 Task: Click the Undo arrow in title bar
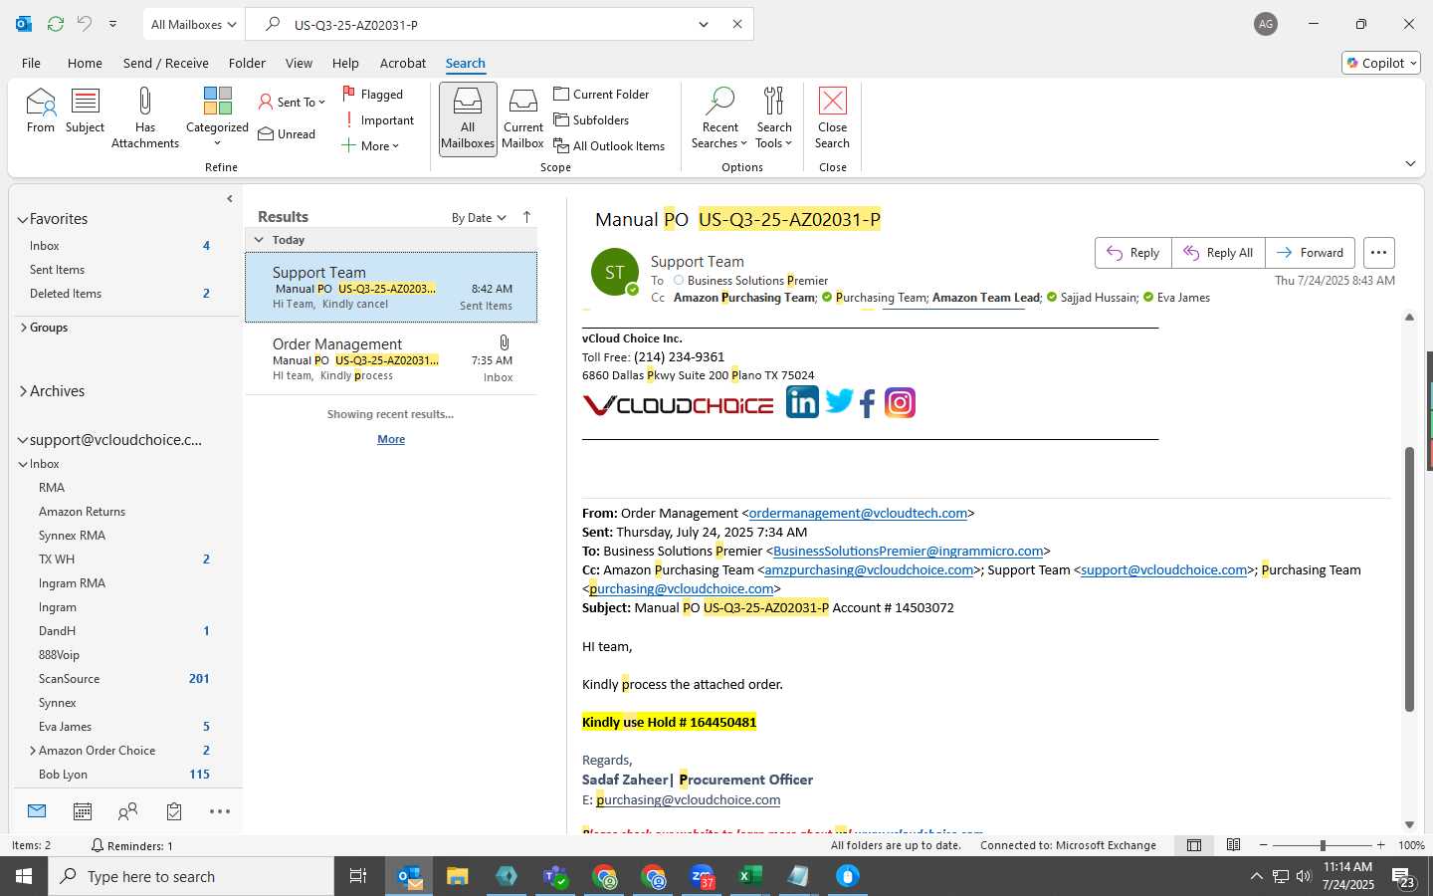(x=85, y=24)
